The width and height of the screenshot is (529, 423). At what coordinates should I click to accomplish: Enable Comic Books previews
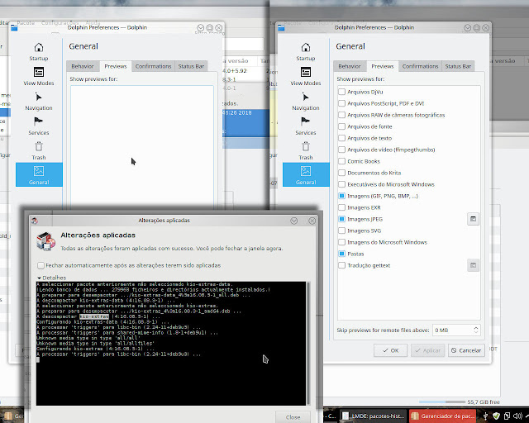341,161
